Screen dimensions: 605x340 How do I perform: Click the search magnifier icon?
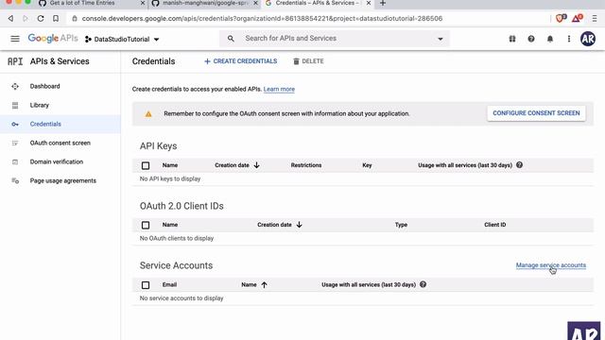231,39
